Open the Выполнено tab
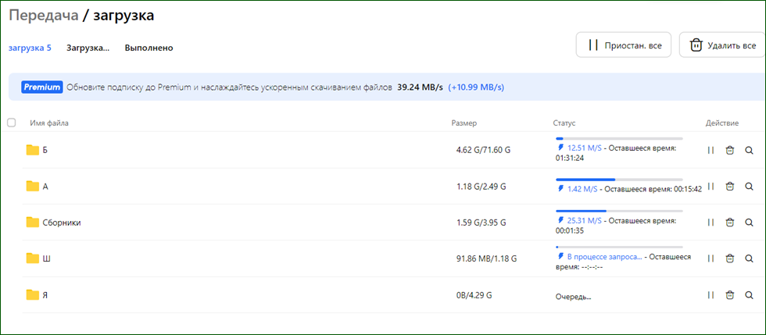Screen dimensions: 766x335 click(x=149, y=48)
